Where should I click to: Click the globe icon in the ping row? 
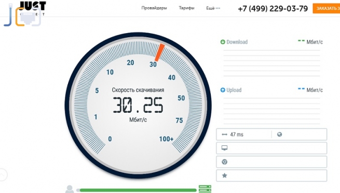click(x=279, y=135)
